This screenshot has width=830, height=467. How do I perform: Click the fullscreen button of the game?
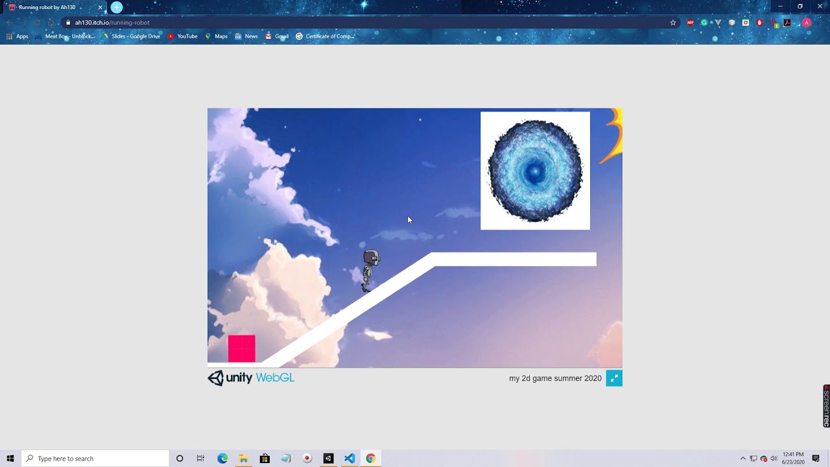click(614, 378)
